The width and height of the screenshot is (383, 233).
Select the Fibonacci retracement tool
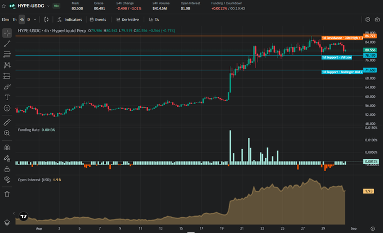tap(7, 54)
